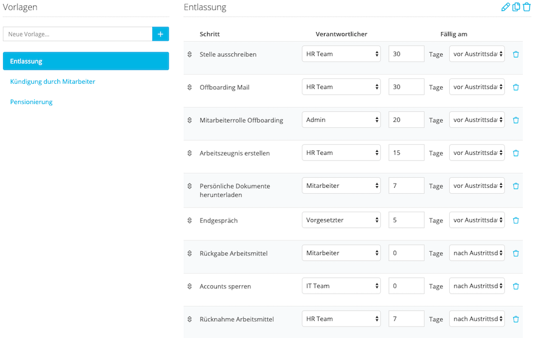
Task: Remove the Rückgabe Arbeitsmittel step
Action: click(x=516, y=254)
